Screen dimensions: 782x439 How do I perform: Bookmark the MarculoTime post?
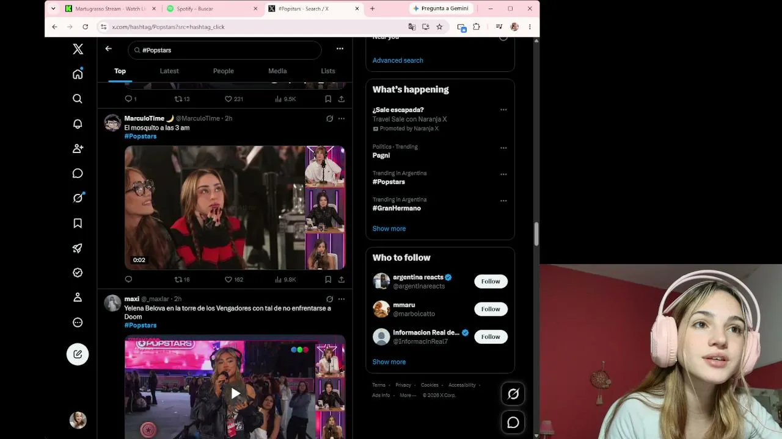click(x=328, y=279)
